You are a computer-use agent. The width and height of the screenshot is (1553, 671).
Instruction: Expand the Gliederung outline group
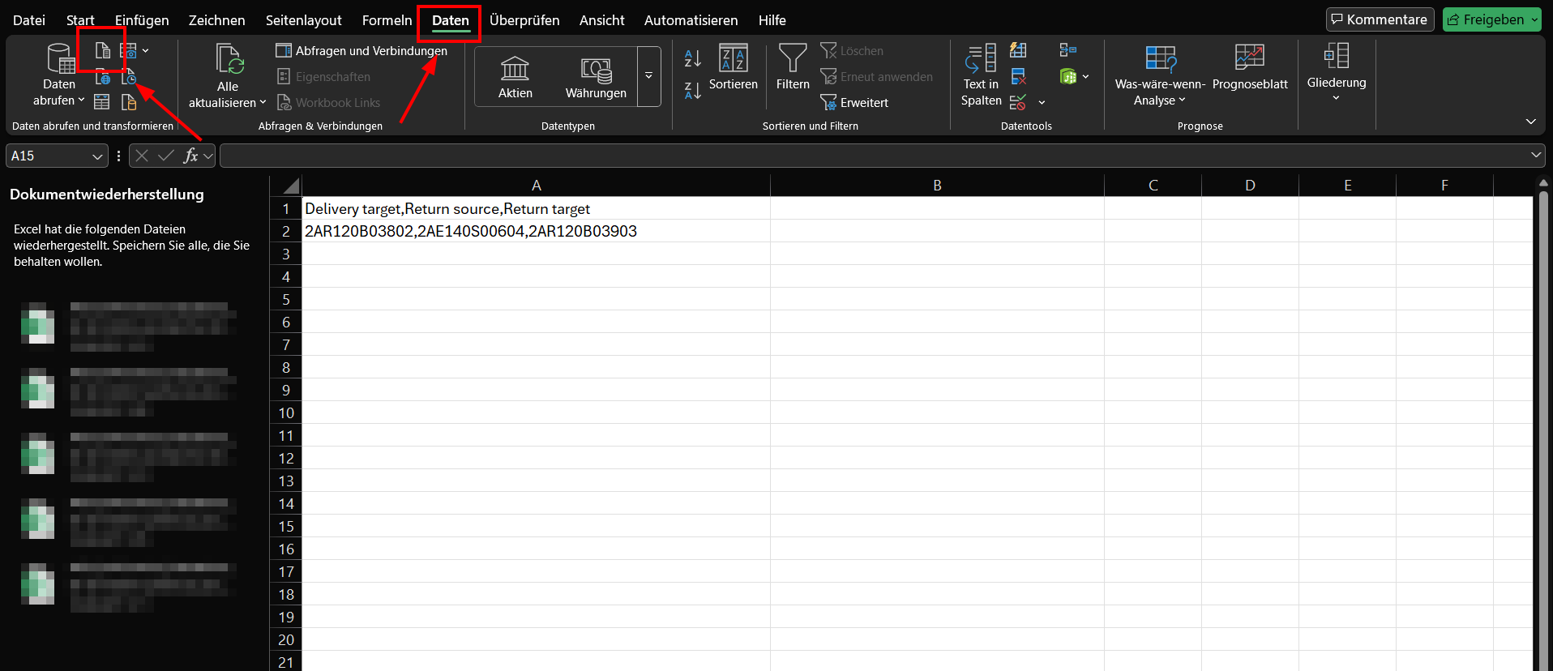click(x=1337, y=73)
